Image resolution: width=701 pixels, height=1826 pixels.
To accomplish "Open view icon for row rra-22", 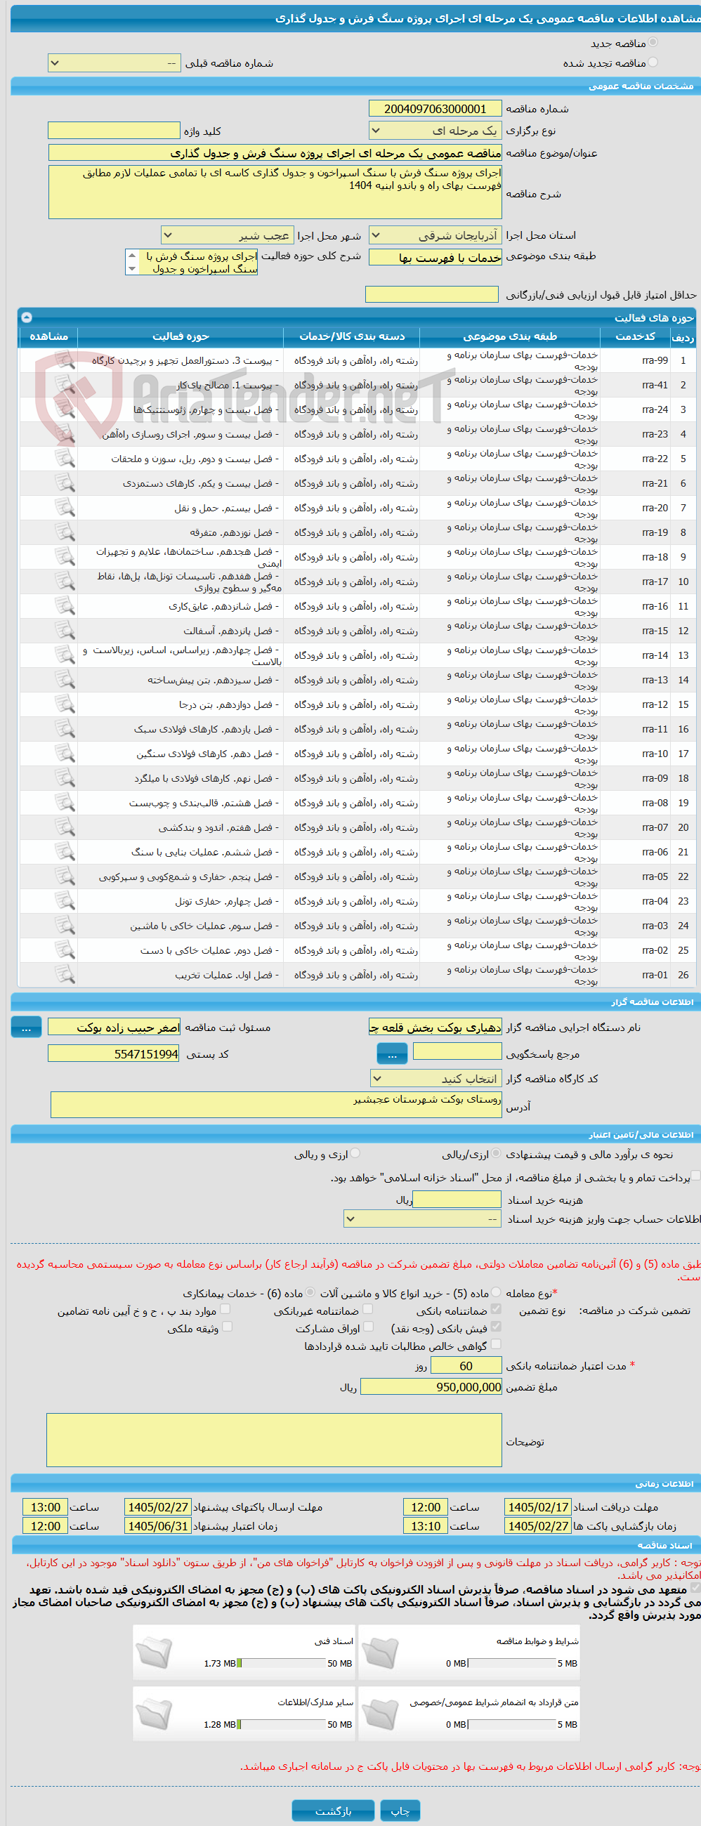I will [x=65, y=459].
